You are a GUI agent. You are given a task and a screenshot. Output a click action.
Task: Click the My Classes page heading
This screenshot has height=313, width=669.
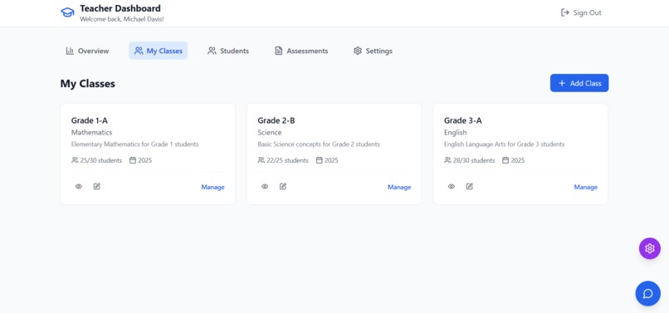click(87, 84)
